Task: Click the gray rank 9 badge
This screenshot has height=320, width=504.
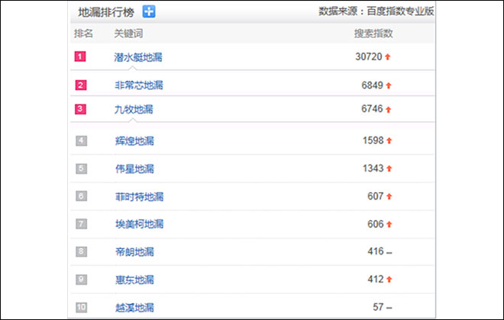Action: click(x=81, y=280)
